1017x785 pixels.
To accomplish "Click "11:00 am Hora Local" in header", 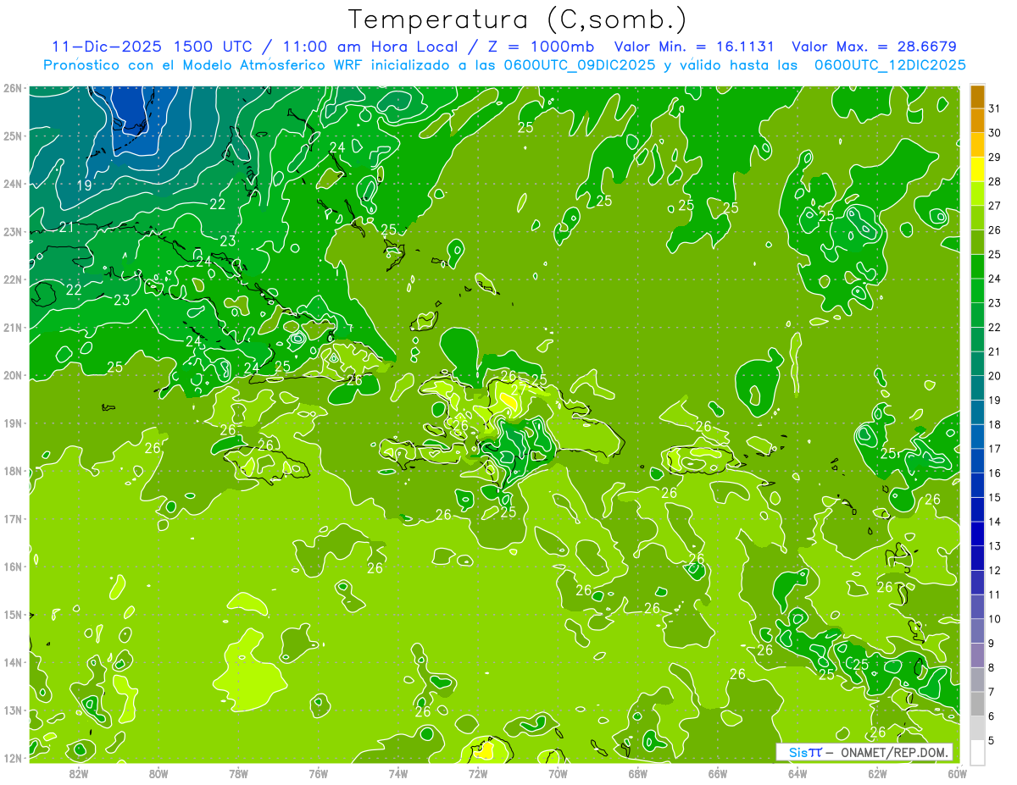I will pyautogui.click(x=370, y=47).
